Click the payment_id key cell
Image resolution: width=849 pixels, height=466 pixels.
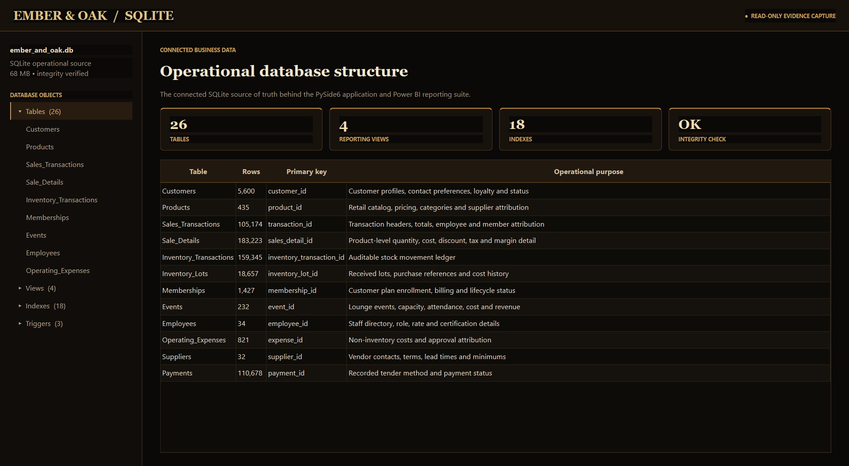pos(306,373)
